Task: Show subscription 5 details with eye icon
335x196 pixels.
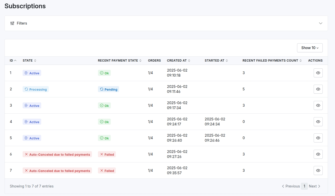Action: (318, 138)
